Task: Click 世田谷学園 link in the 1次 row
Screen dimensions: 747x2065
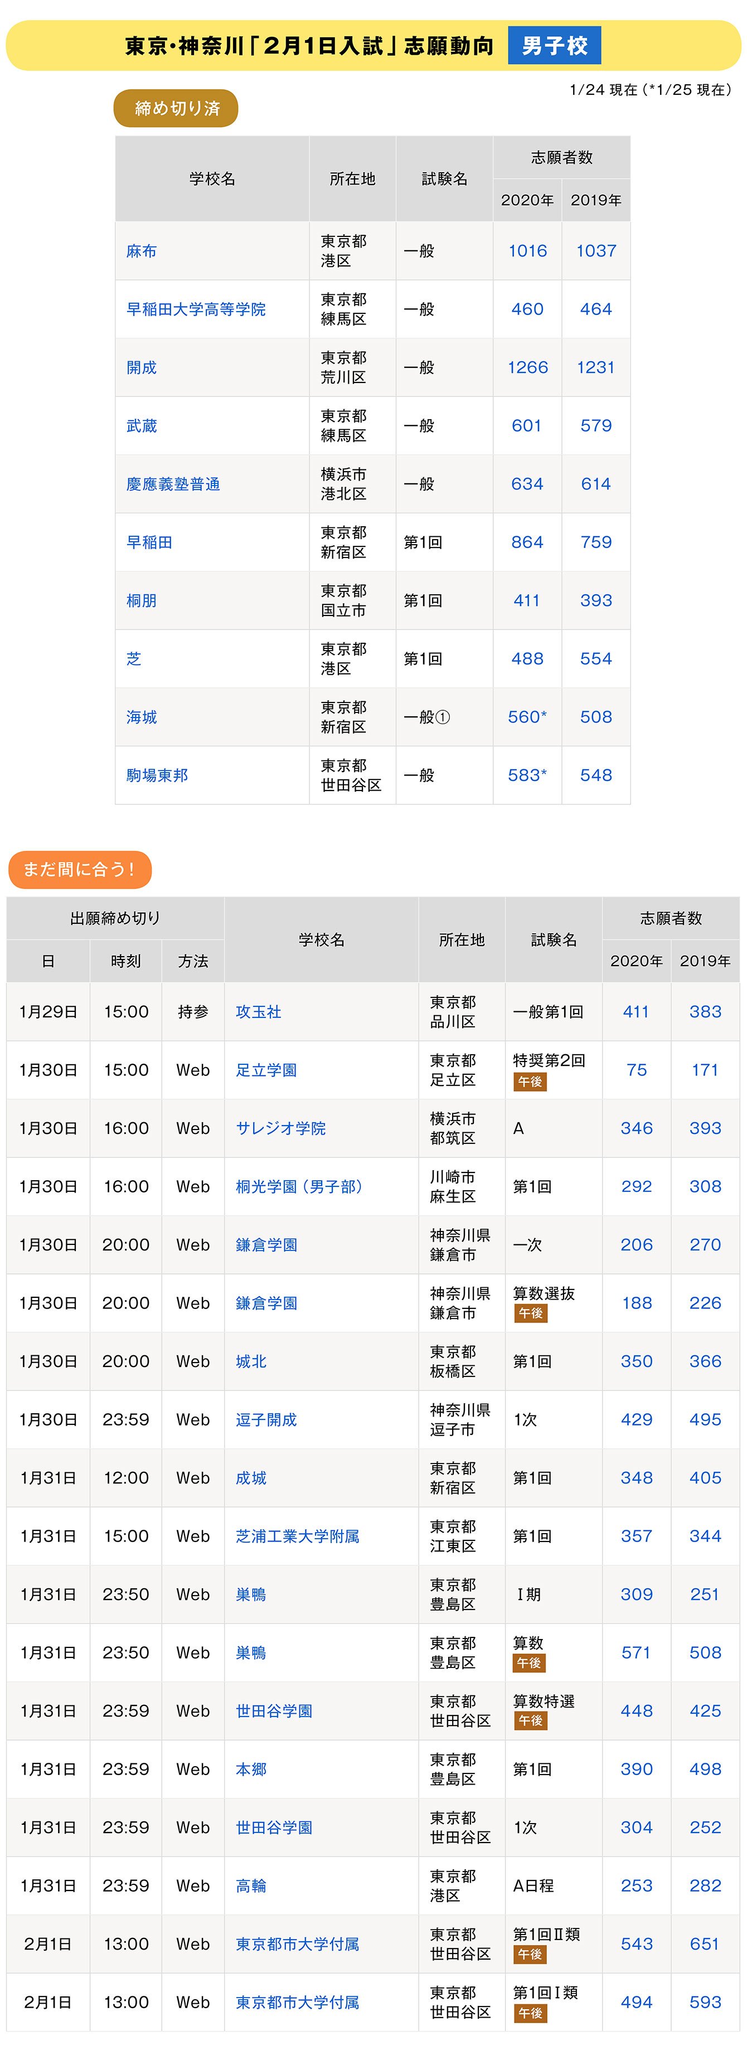Action: click(x=274, y=1827)
